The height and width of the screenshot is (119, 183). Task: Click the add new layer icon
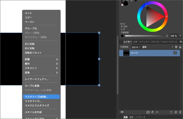(171, 112)
